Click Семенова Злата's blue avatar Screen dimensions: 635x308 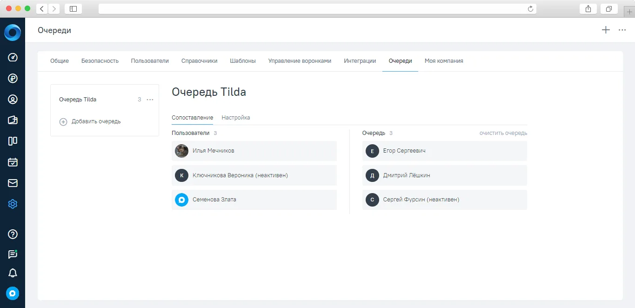pyautogui.click(x=181, y=200)
